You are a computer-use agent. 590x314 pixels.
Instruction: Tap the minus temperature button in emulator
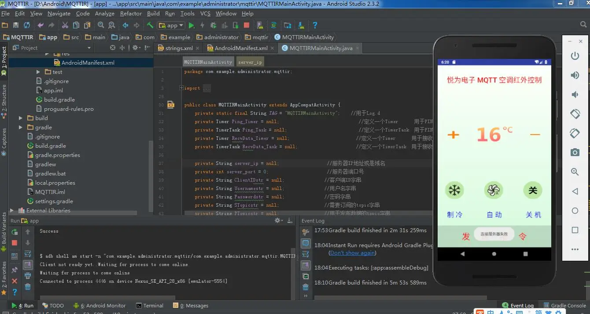[x=535, y=135]
